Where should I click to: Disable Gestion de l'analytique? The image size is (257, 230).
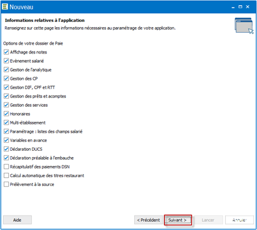[x=6, y=70]
